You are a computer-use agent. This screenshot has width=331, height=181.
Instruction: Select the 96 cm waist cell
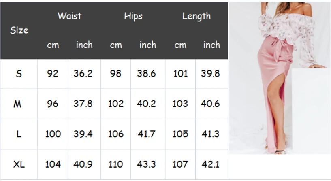point(53,104)
